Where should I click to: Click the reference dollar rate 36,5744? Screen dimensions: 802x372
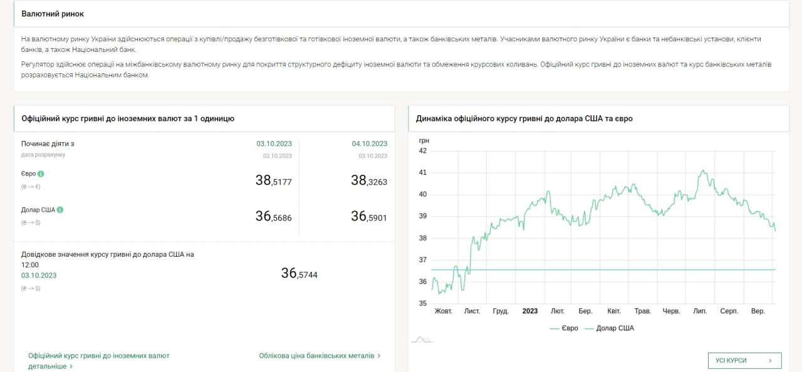(299, 274)
